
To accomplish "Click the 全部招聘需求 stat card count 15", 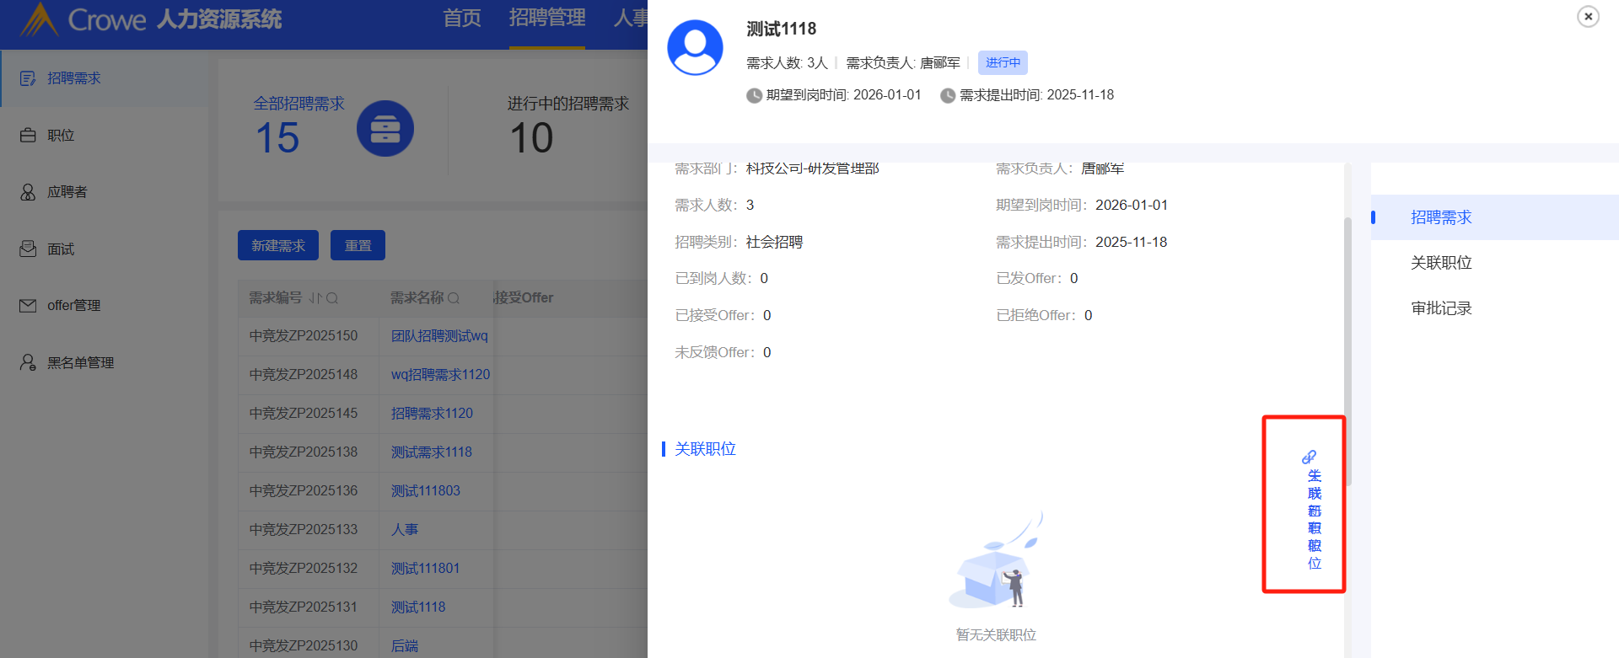I will pyautogui.click(x=277, y=138).
